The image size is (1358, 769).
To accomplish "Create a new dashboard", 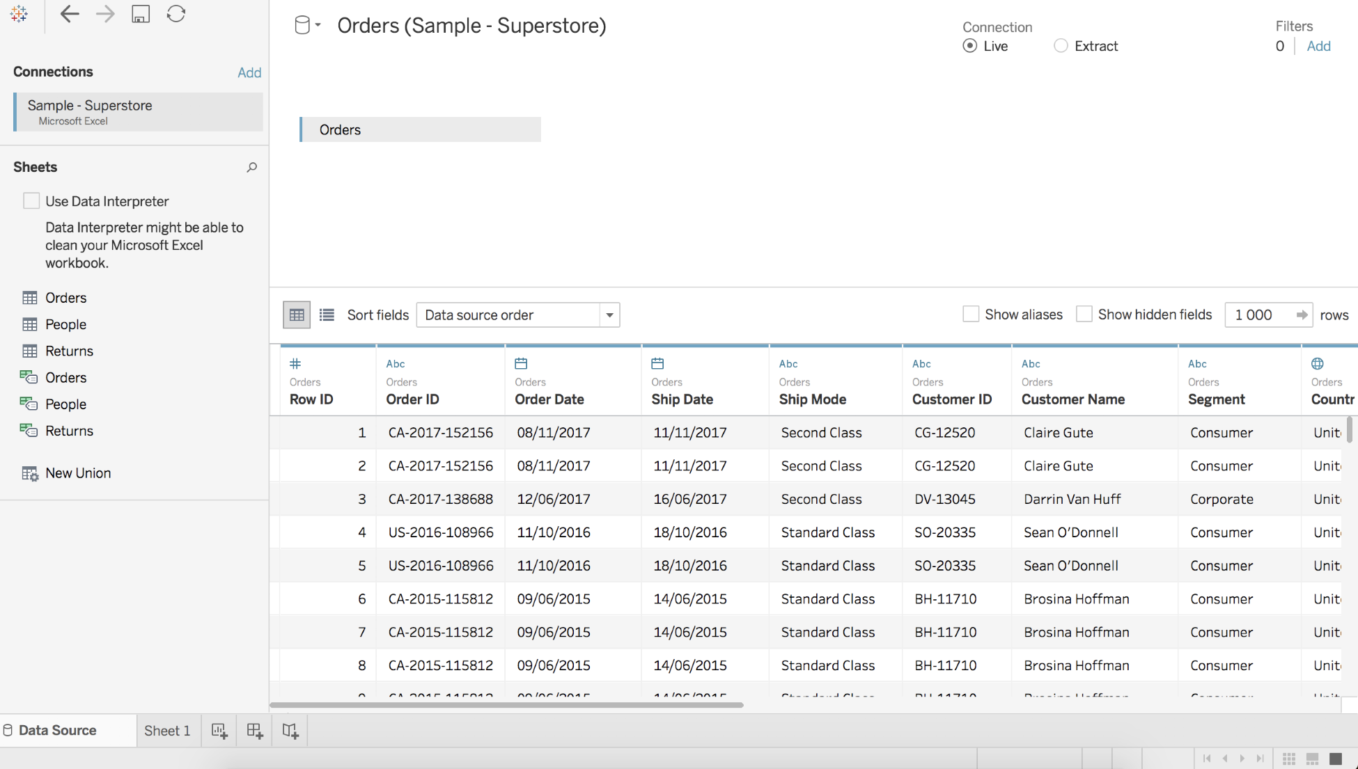I will [255, 731].
